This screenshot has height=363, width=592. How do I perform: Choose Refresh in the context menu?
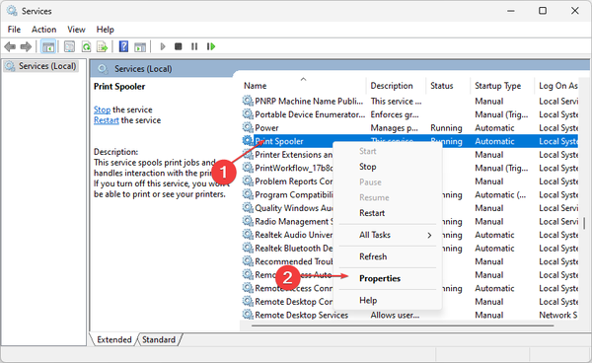pos(373,256)
